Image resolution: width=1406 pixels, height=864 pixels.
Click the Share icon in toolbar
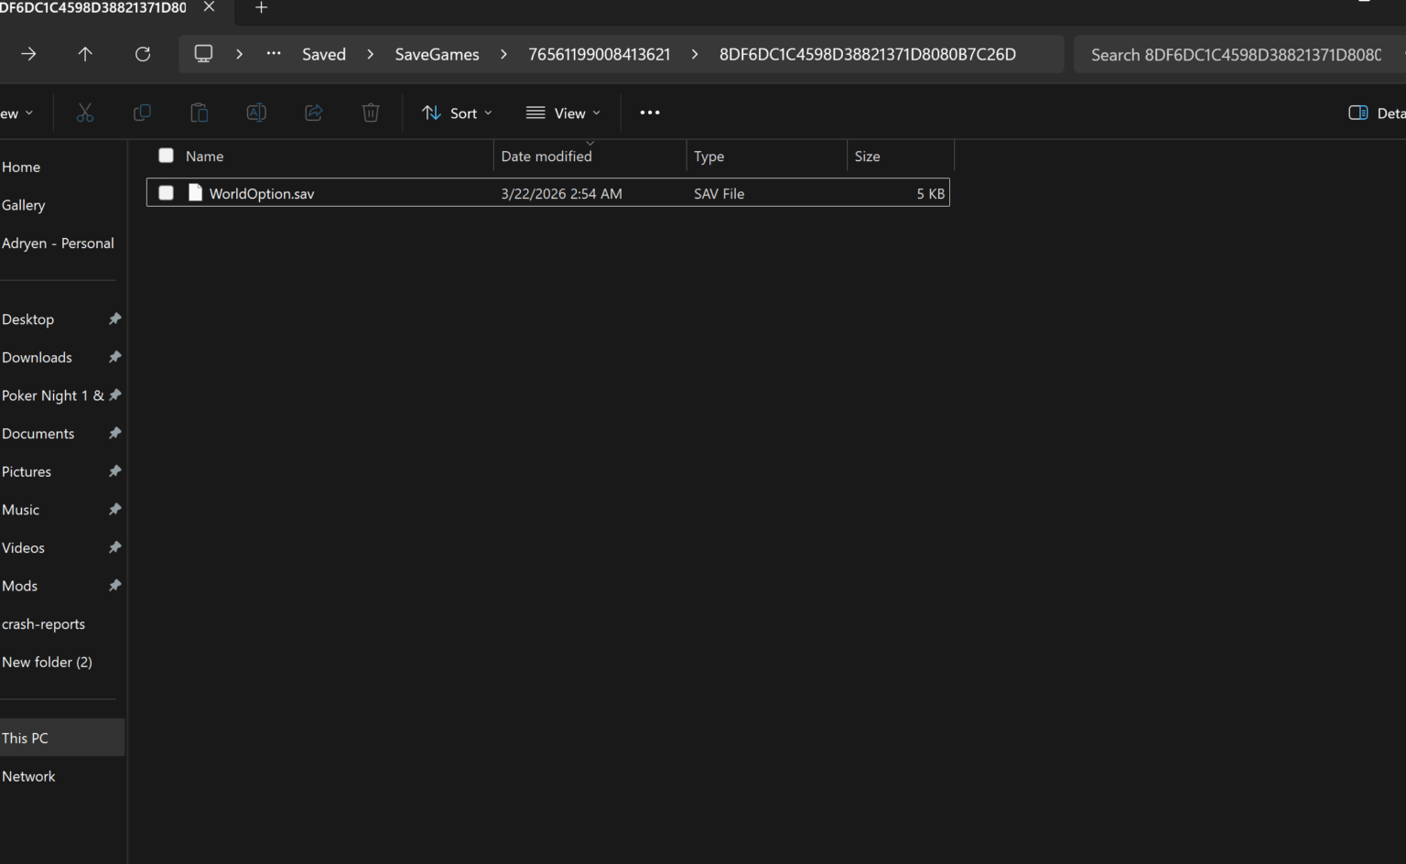[313, 113]
